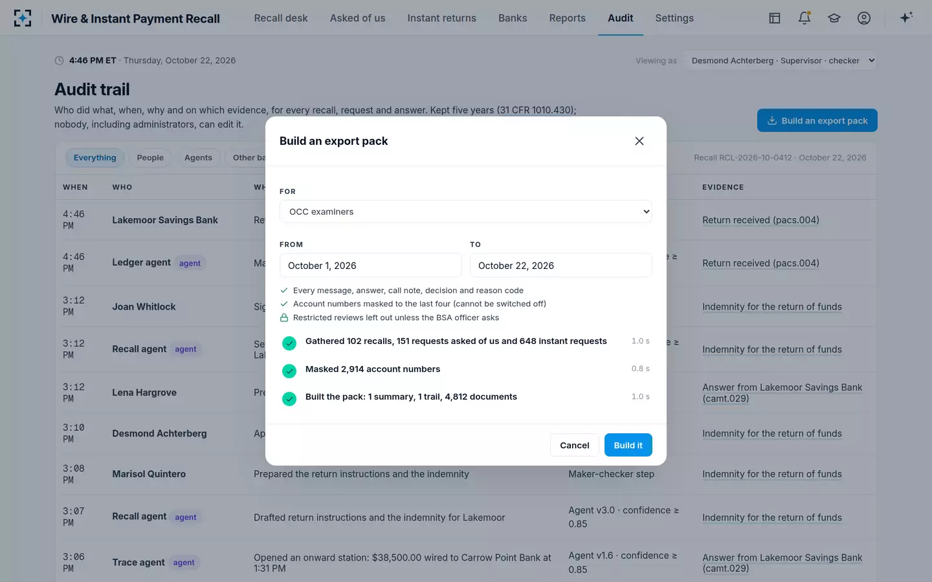The width and height of the screenshot is (932, 582).
Task: Click the checkmark beside Account numbers masked
Action: [x=284, y=304]
